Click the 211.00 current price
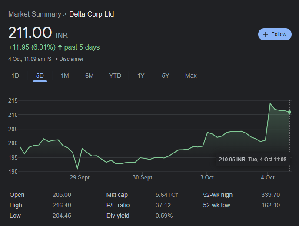The height and width of the screenshot is (226, 299). pos(30,33)
